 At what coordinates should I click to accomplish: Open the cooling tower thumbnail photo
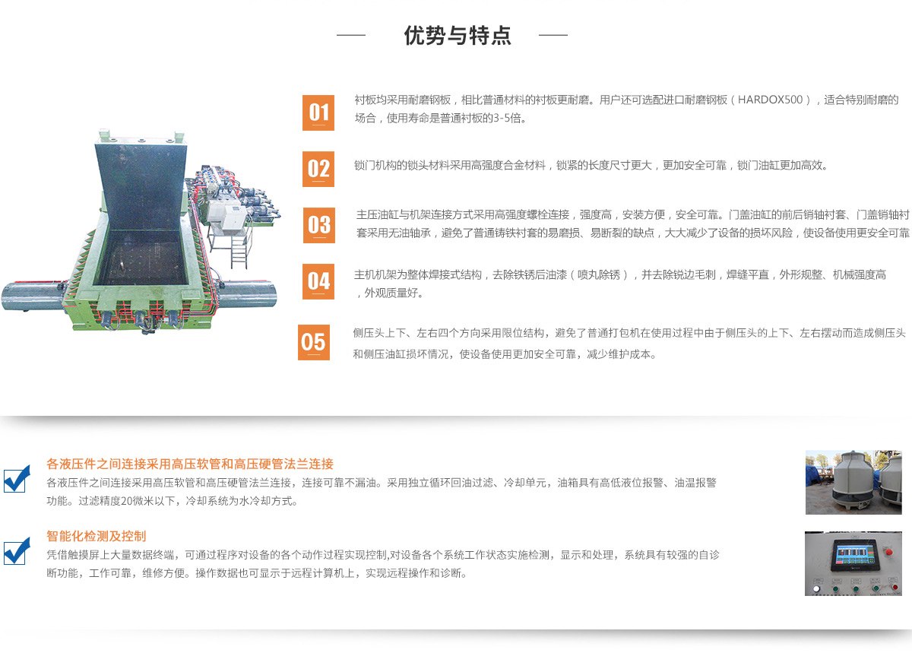click(x=853, y=482)
